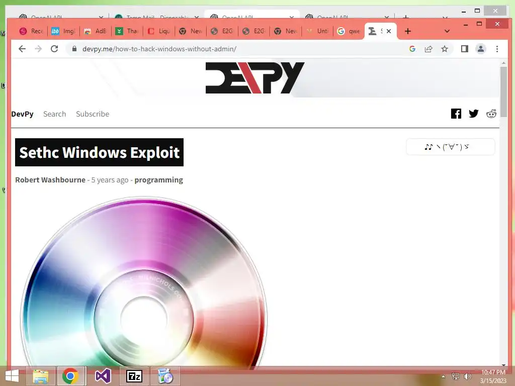The height and width of the screenshot is (386, 515).
Task: Click the music emoticon button
Action: pos(450,147)
